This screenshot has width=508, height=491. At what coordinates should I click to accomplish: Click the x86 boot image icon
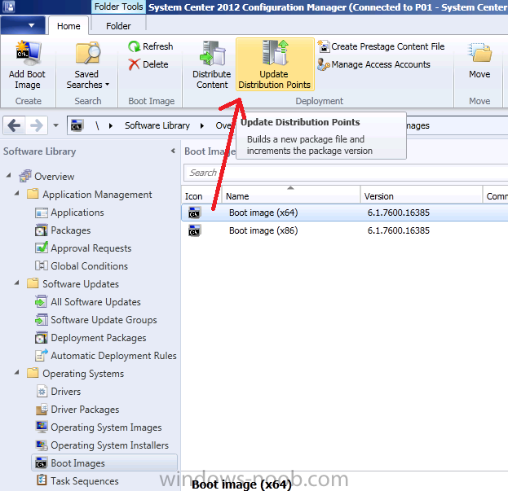195,230
